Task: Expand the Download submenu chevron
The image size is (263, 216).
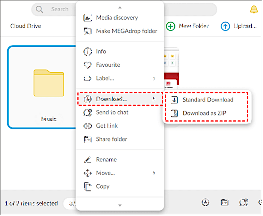Action: [154, 99]
